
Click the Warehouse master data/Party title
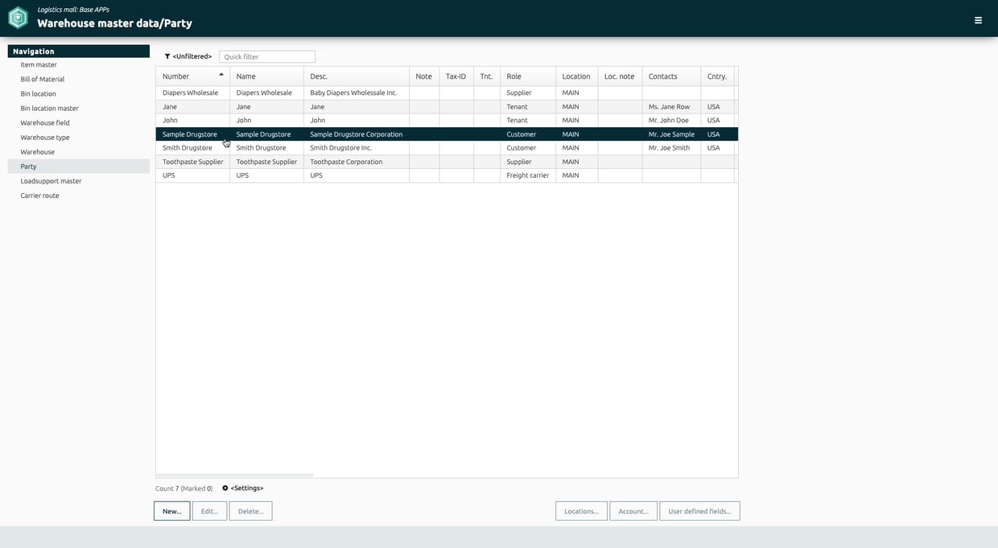(x=114, y=23)
